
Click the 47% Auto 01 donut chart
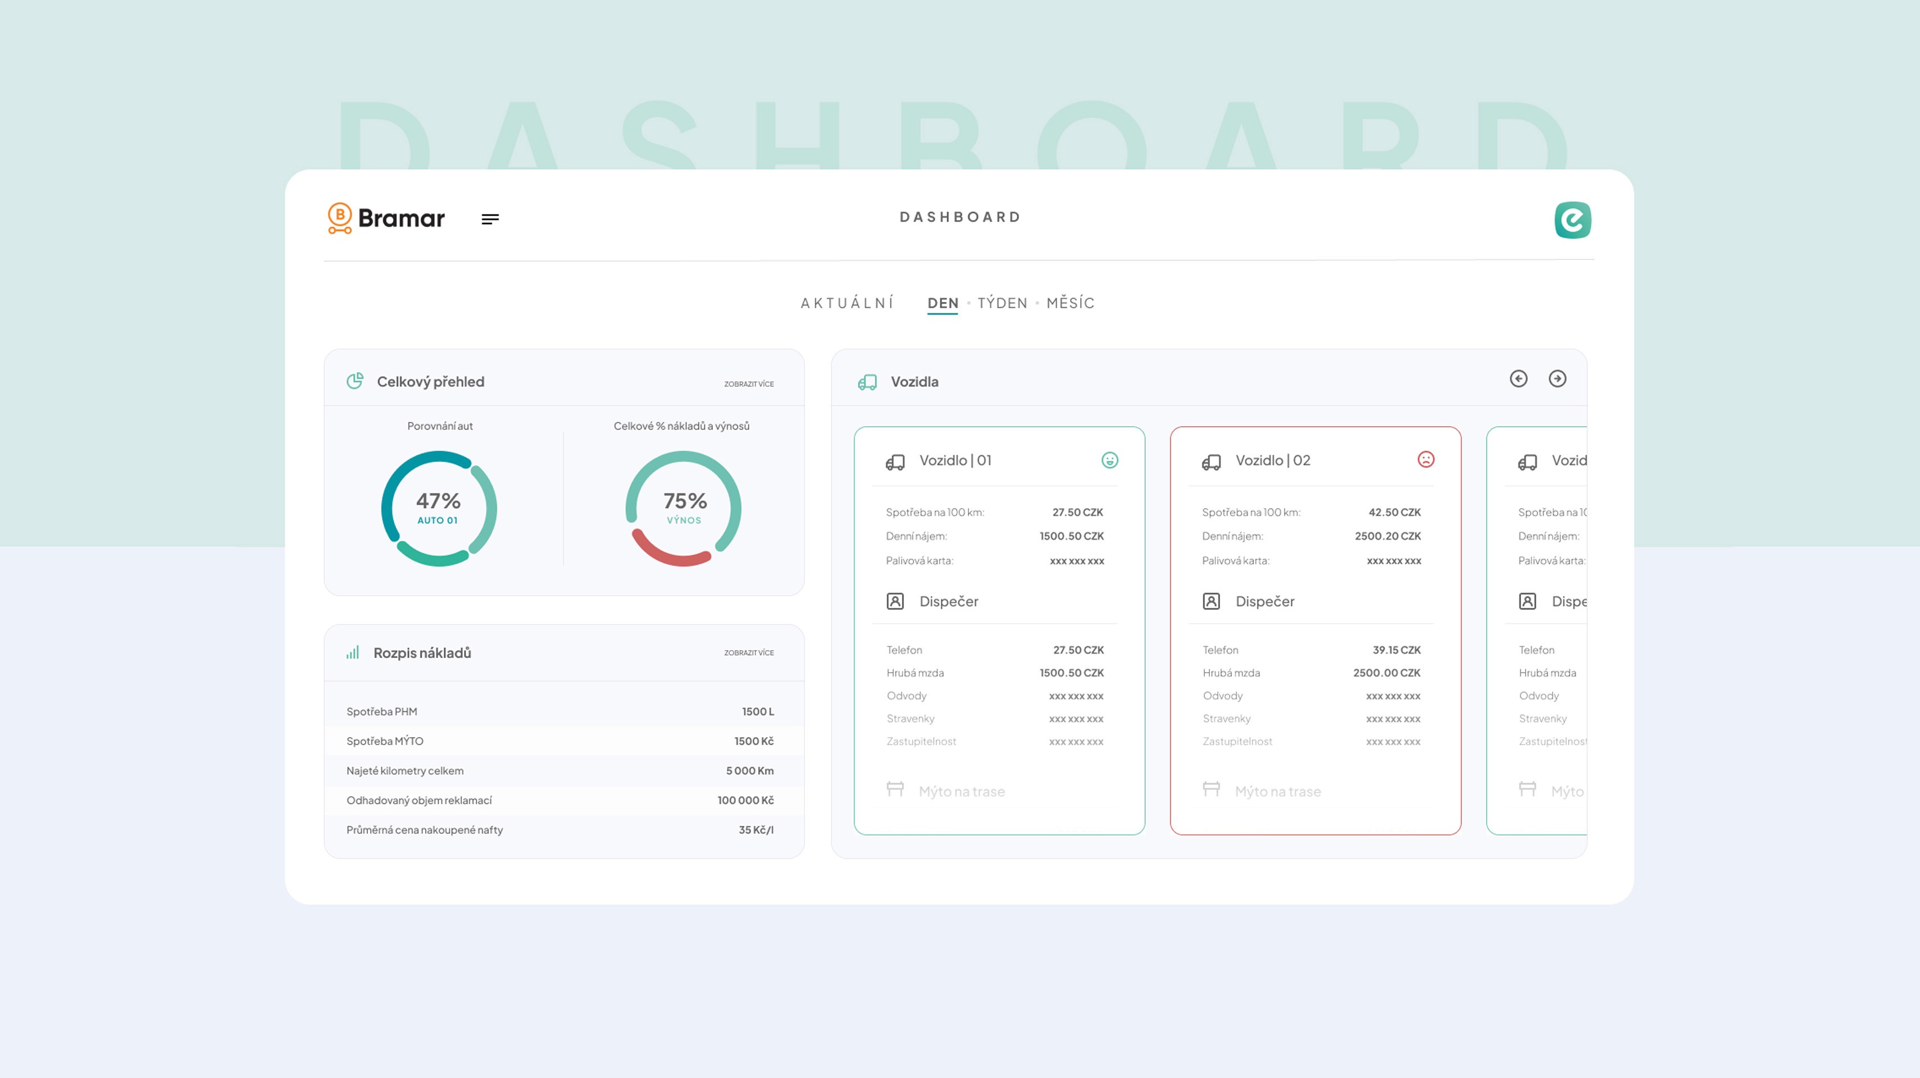click(x=438, y=509)
